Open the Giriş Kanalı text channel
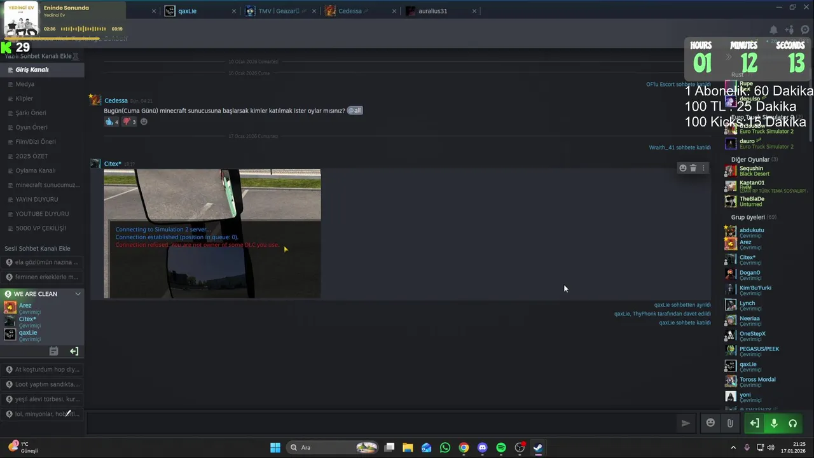Screen dimensions: 814x458 (x=42, y=70)
